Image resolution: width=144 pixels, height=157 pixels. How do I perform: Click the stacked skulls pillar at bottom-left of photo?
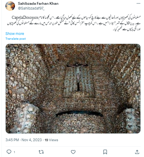click(26, 118)
